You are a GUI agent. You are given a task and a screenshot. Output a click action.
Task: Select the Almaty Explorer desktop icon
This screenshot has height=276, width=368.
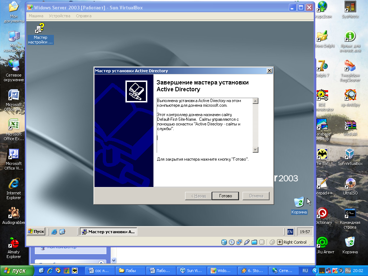click(x=14, y=248)
